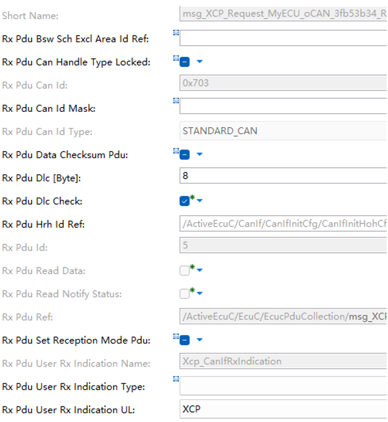Open dropdown arrow for Rx Pdu Dlc Check
Viewport: 388px width, 422px height.
pyautogui.click(x=200, y=201)
